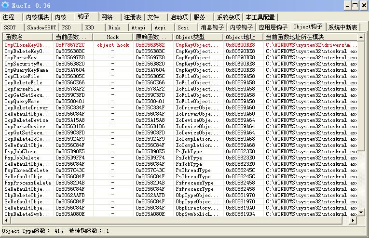Click the vertical scrollbar thumb
369x238 pixels.
362,96
